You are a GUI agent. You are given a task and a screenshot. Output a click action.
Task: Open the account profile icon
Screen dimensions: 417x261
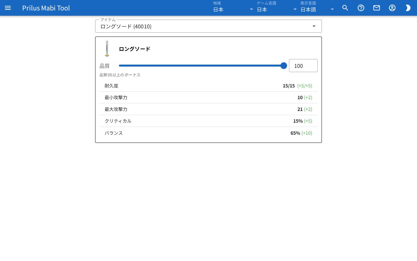click(x=392, y=8)
